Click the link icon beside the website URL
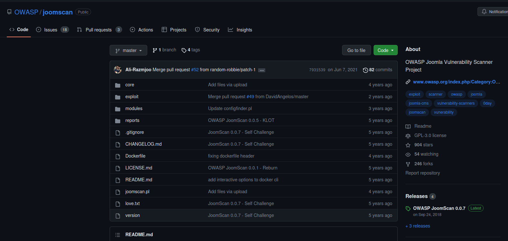 (x=408, y=82)
